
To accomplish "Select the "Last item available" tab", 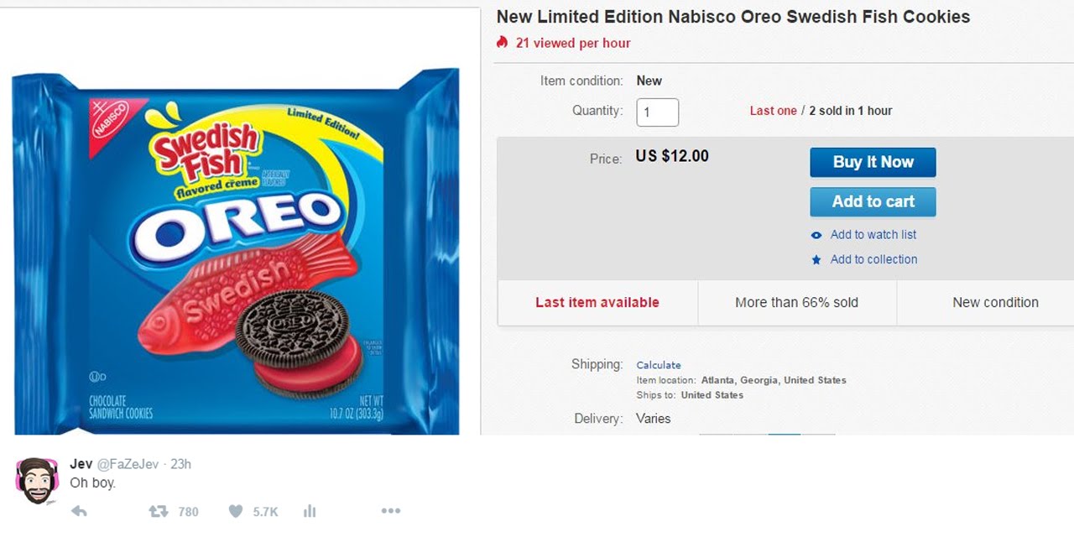I will 597,303.
